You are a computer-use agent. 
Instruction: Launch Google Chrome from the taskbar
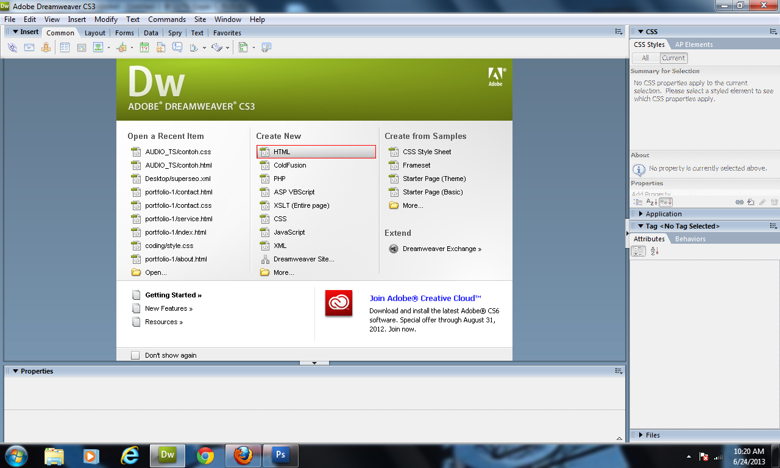pyautogui.click(x=205, y=455)
